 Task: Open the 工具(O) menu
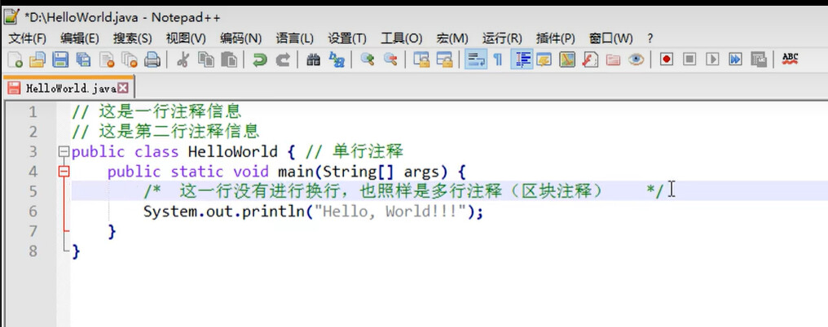(x=401, y=38)
